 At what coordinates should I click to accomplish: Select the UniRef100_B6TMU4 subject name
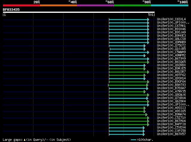[x=171, y=121]
